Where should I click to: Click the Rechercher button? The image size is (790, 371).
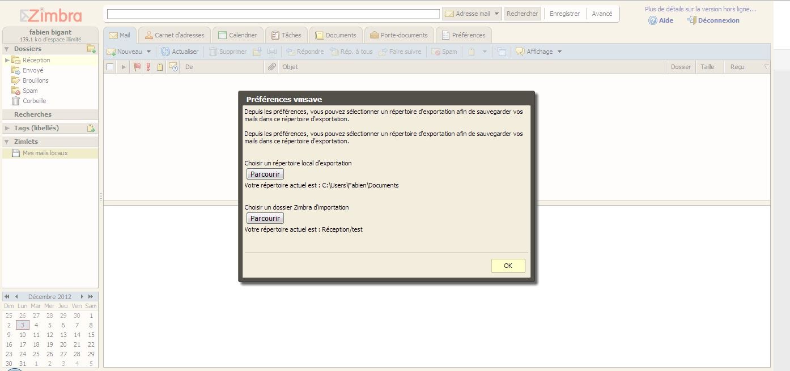pos(523,14)
